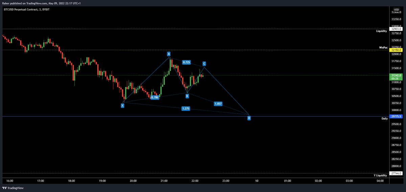406x192 pixels.
Task: Click the 19:00 time axis label
Action: point(103,181)
